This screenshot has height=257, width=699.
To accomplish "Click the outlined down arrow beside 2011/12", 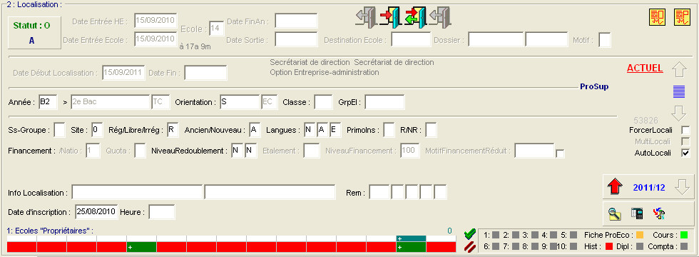I will coord(682,187).
